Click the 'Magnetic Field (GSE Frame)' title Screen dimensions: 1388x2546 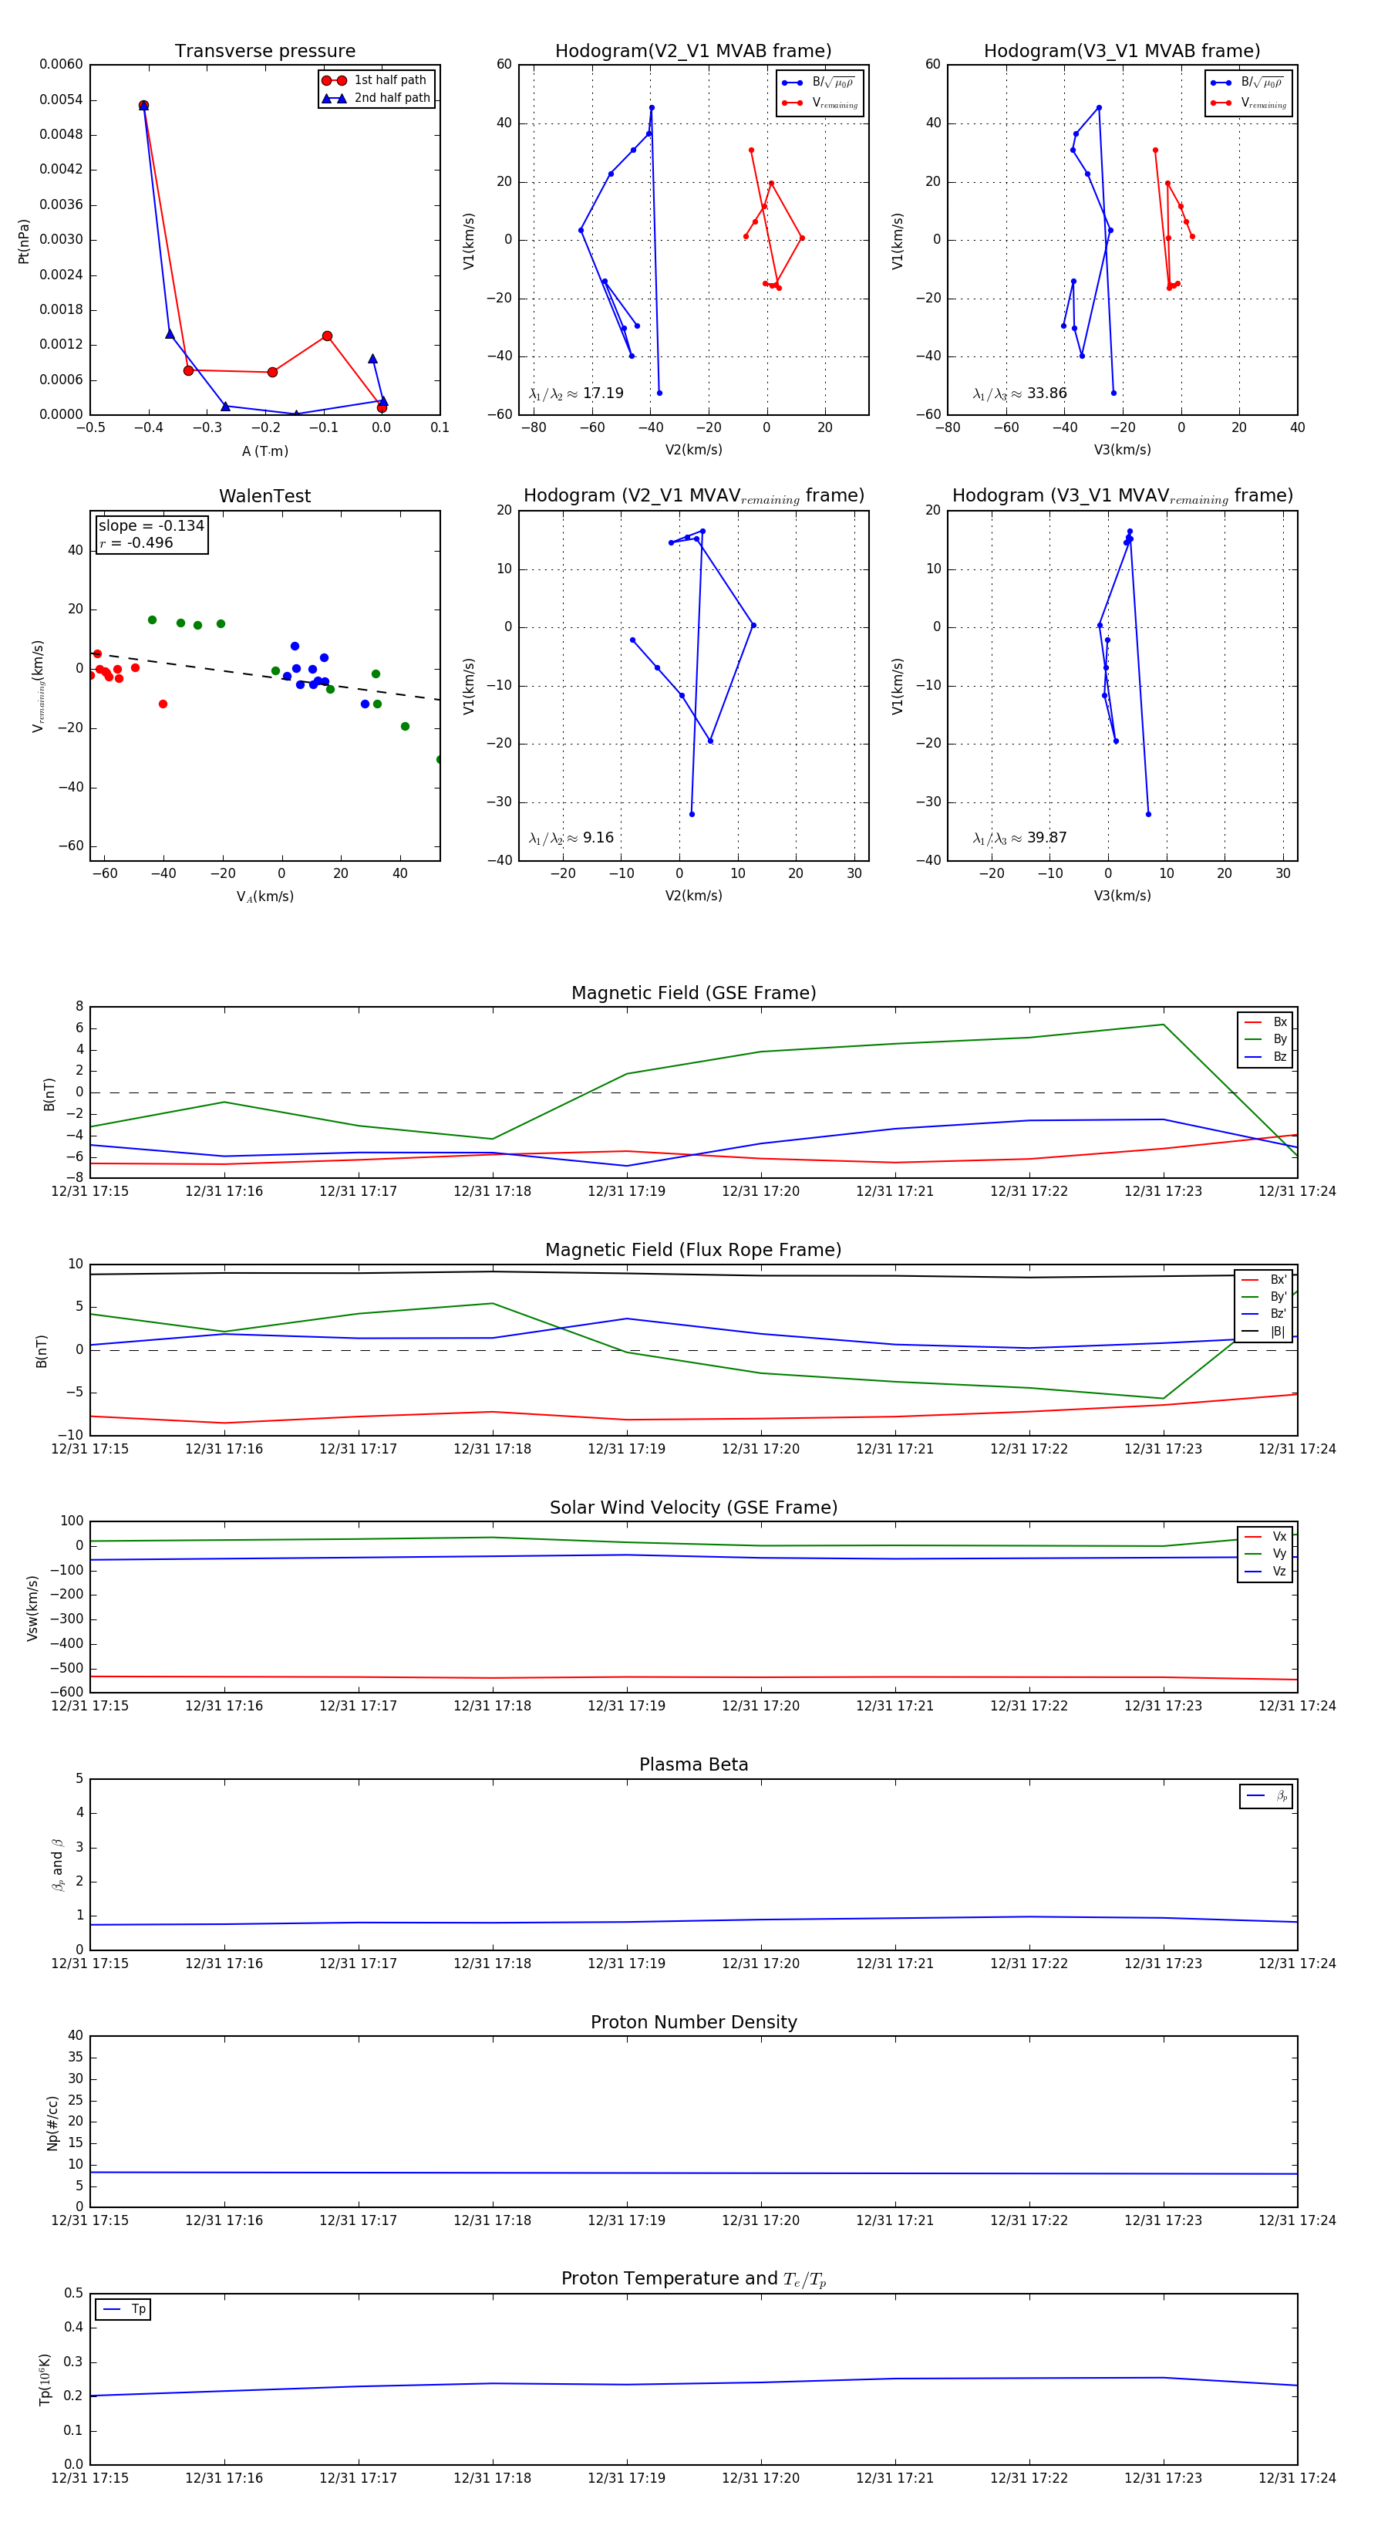[693, 993]
